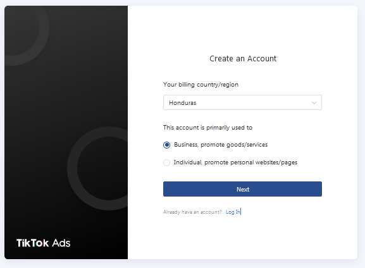365x268 pixels.
Task: Click the chevron arrow in country dropdown
Action: [314, 102]
